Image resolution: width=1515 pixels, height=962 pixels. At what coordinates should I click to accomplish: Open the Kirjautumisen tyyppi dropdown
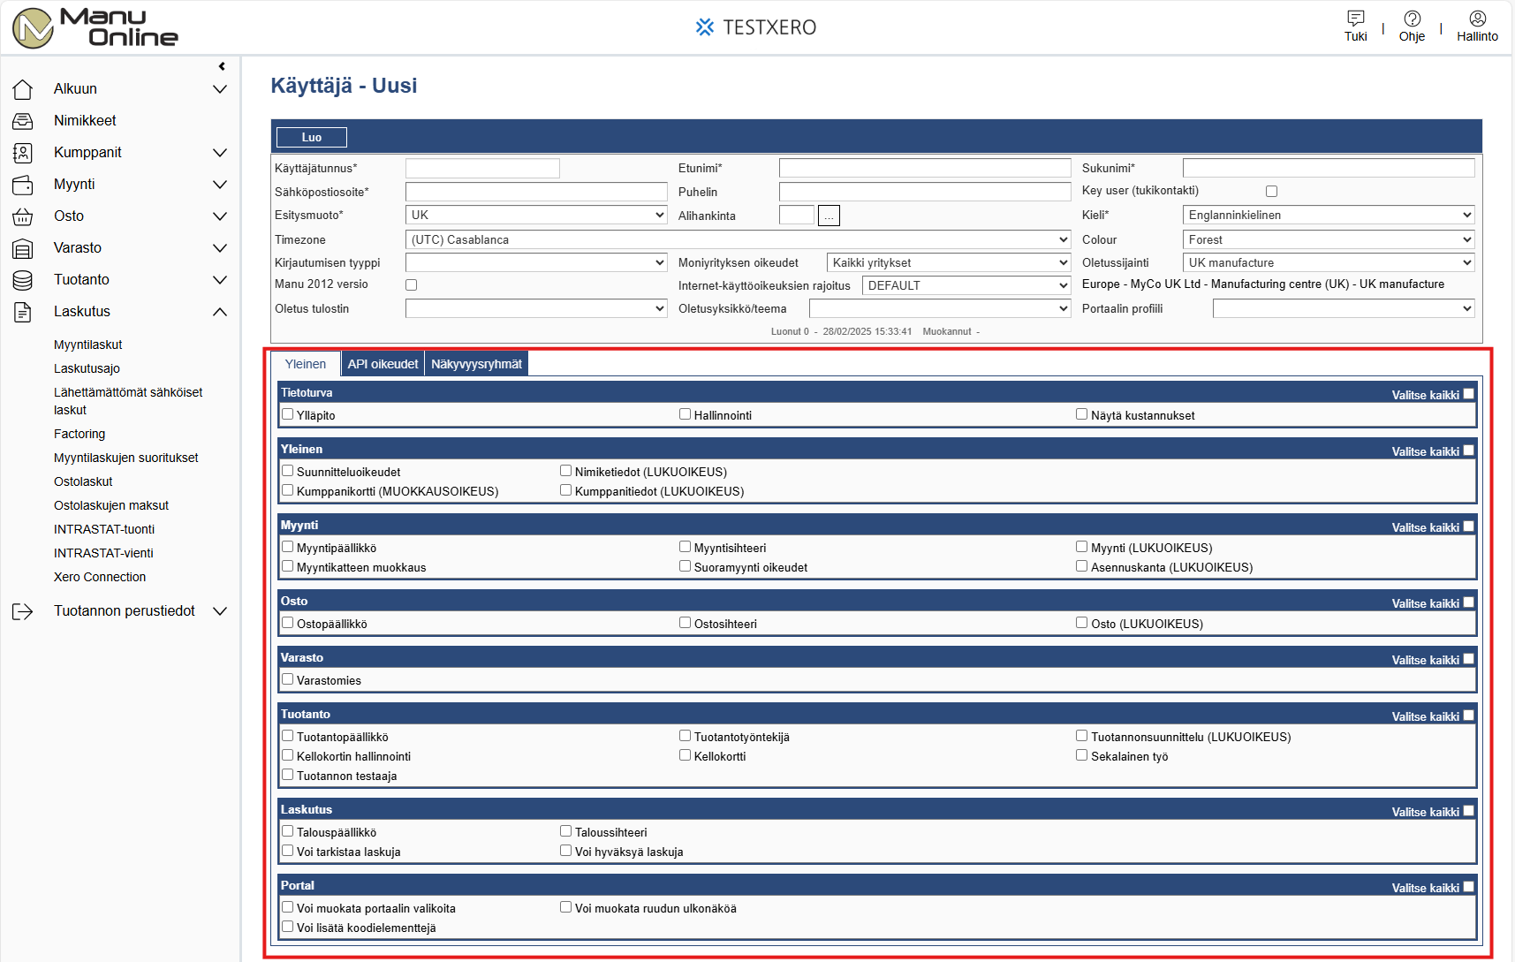coord(536,262)
